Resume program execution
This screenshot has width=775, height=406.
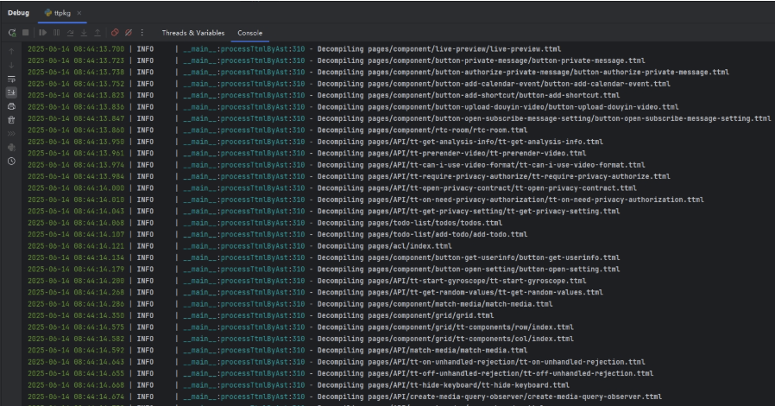42,33
